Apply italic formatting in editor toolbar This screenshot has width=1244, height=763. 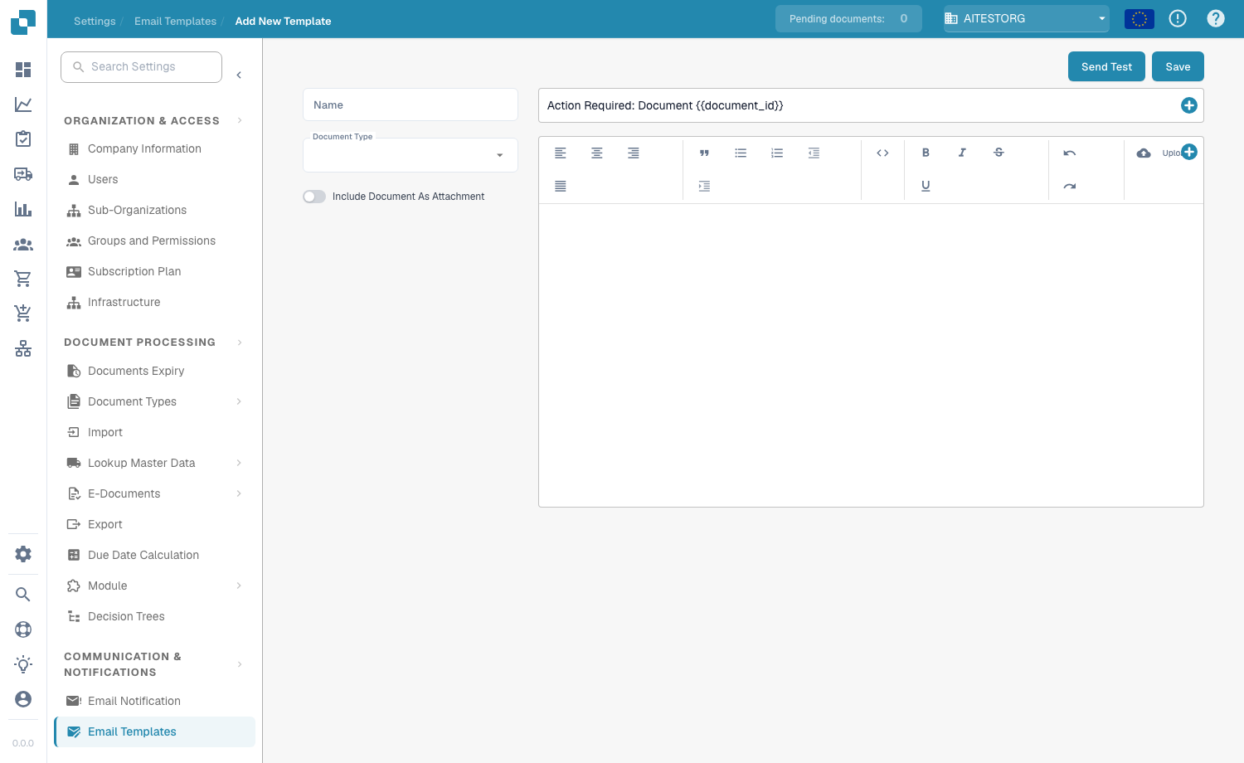[x=962, y=153]
